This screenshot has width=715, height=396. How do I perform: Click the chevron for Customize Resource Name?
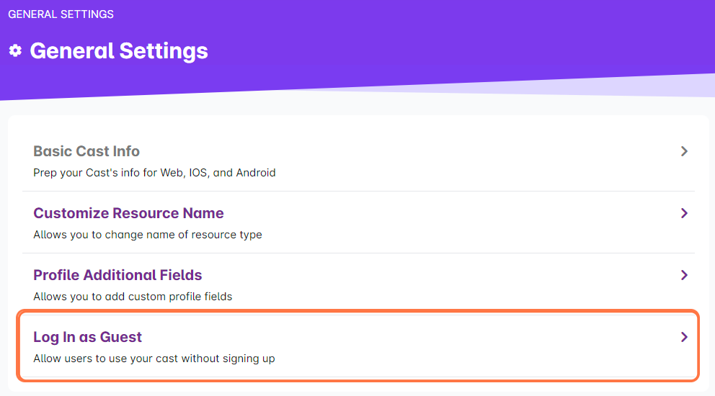tap(684, 213)
